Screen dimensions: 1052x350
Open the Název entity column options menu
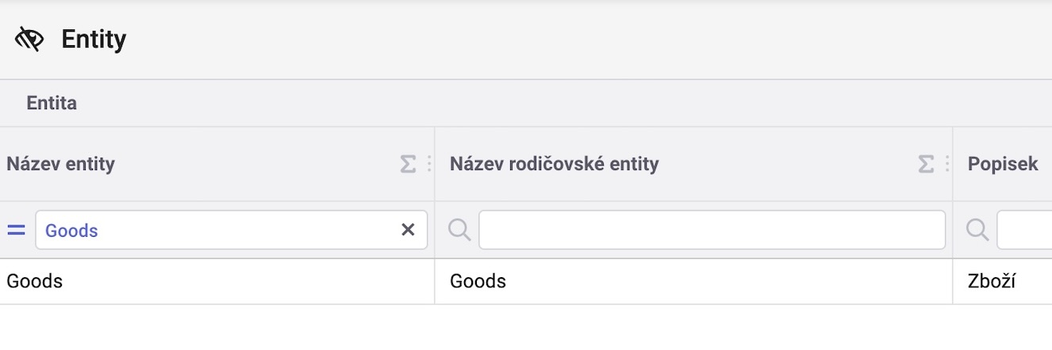[x=428, y=164]
